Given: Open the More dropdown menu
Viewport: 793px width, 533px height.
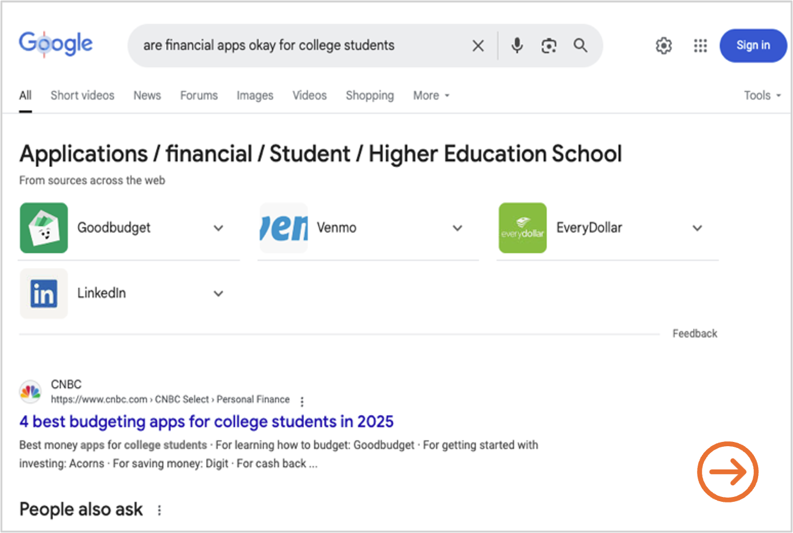Looking at the screenshot, I should tap(431, 95).
